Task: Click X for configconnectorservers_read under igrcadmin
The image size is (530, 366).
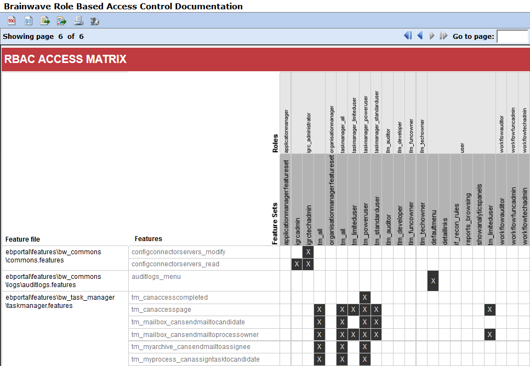Action: [x=297, y=264]
